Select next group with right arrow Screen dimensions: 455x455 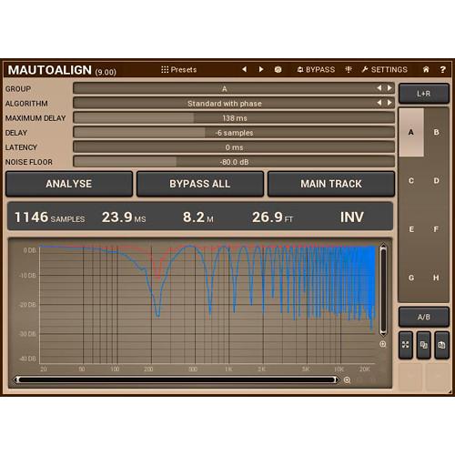tap(389, 88)
